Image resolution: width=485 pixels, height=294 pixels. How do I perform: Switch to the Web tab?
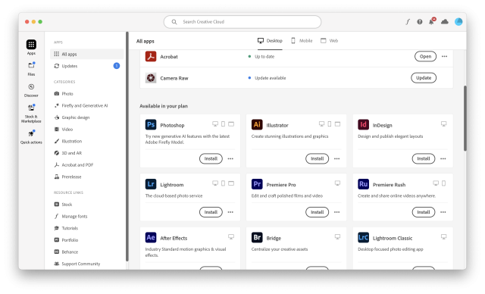pyautogui.click(x=329, y=41)
